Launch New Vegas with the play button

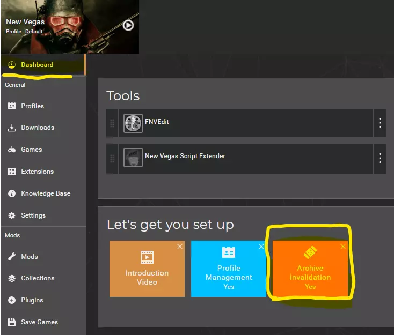click(128, 25)
